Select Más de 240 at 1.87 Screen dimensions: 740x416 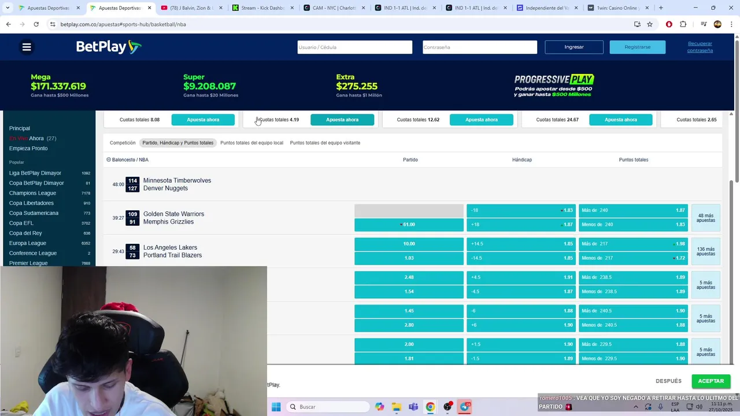point(633,210)
